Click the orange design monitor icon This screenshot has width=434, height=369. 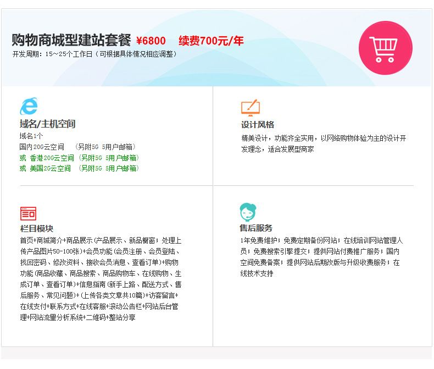click(250, 107)
